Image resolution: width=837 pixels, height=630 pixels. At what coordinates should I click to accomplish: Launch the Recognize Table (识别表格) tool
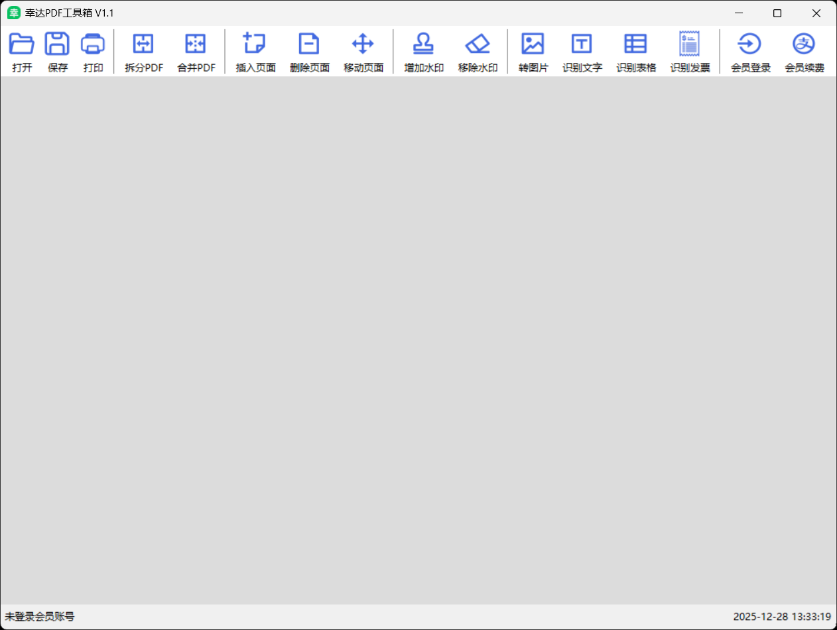click(x=635, y=44)
